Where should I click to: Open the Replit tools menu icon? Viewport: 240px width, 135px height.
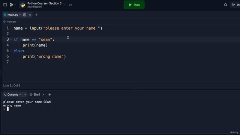point(11,5)
